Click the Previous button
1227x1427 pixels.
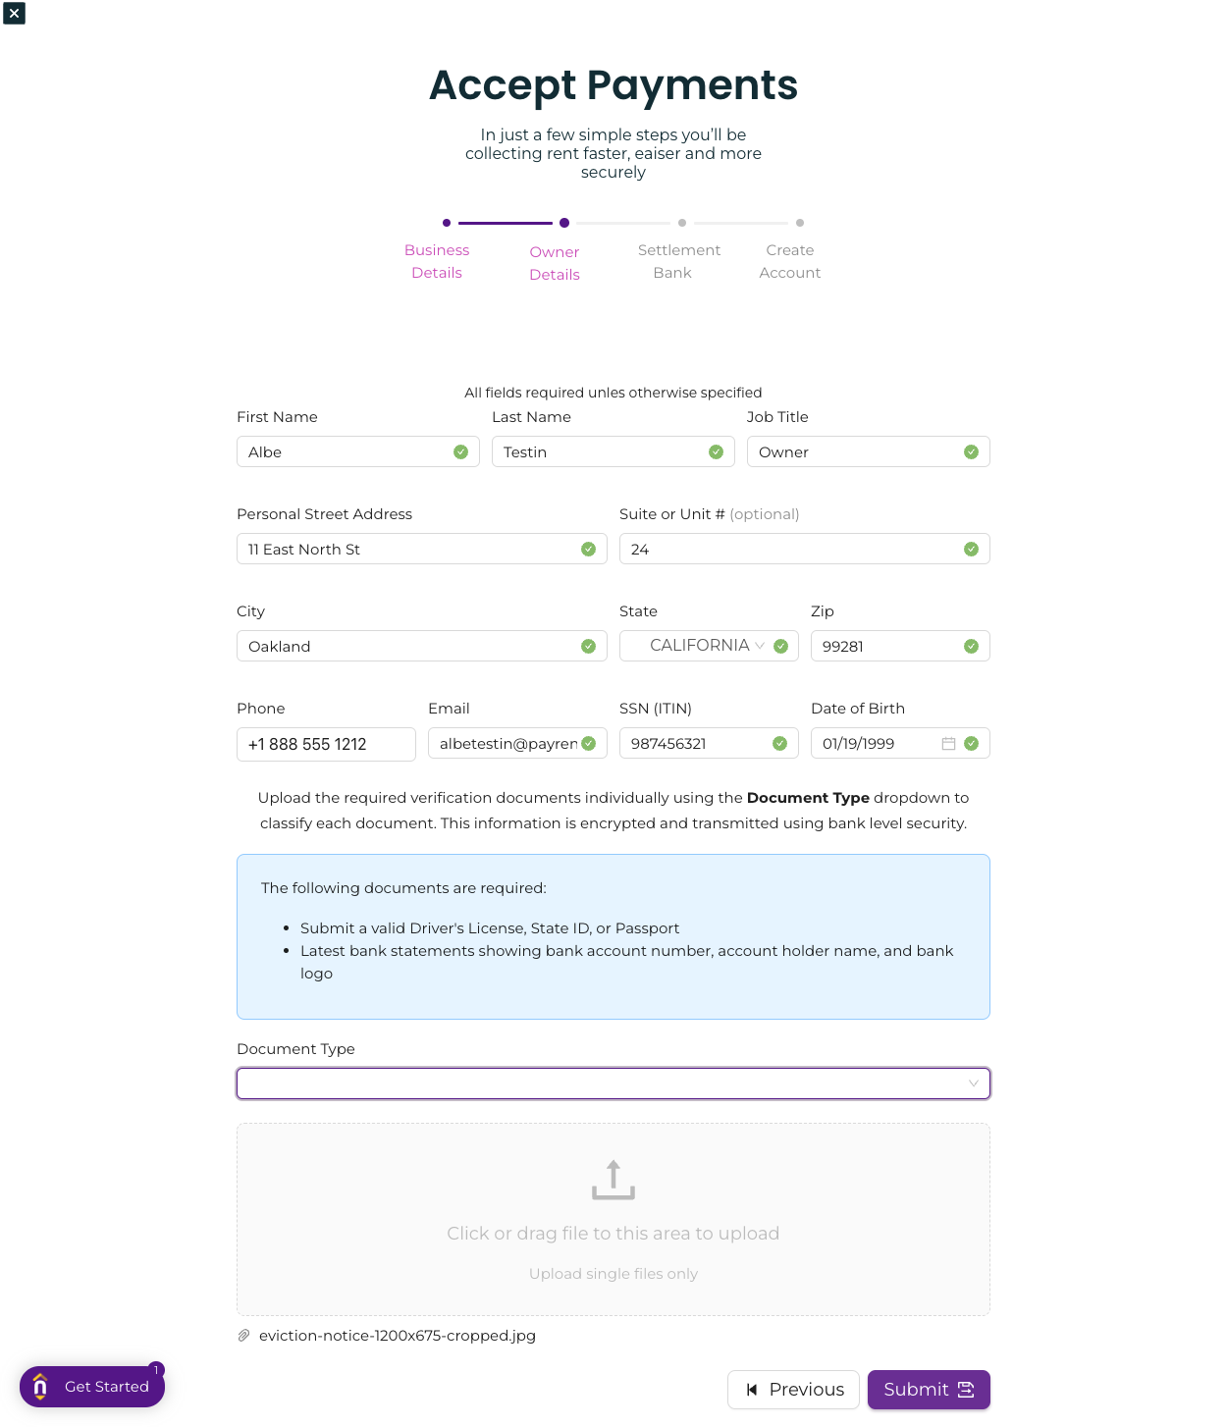point(793,1390)
